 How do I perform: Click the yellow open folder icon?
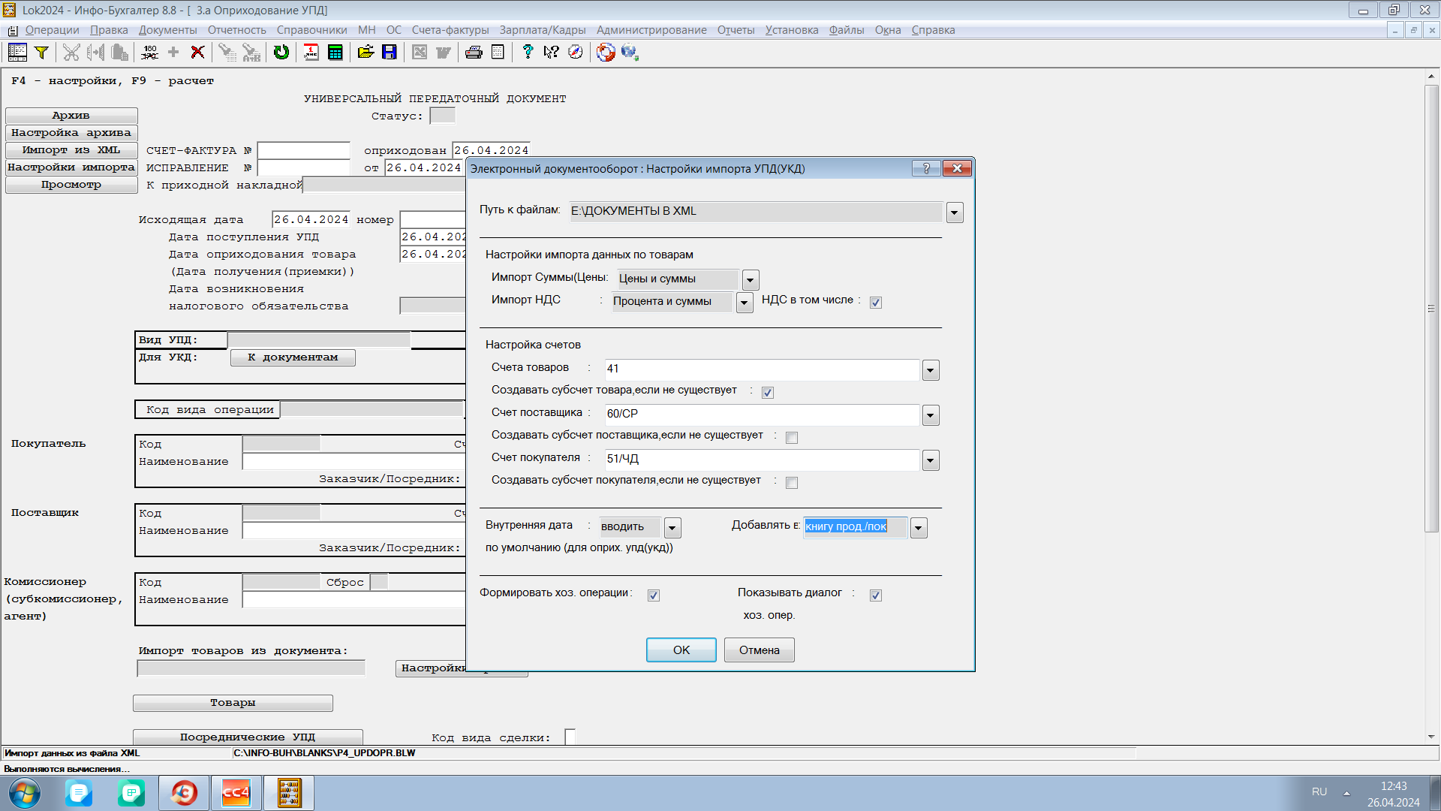(x=366, y=52)
